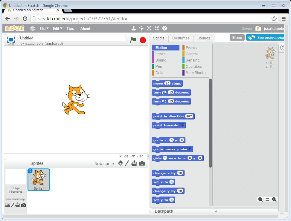Select the Delete scissors tool
Screen dimensions: 291x221
[x=141, y=28]
